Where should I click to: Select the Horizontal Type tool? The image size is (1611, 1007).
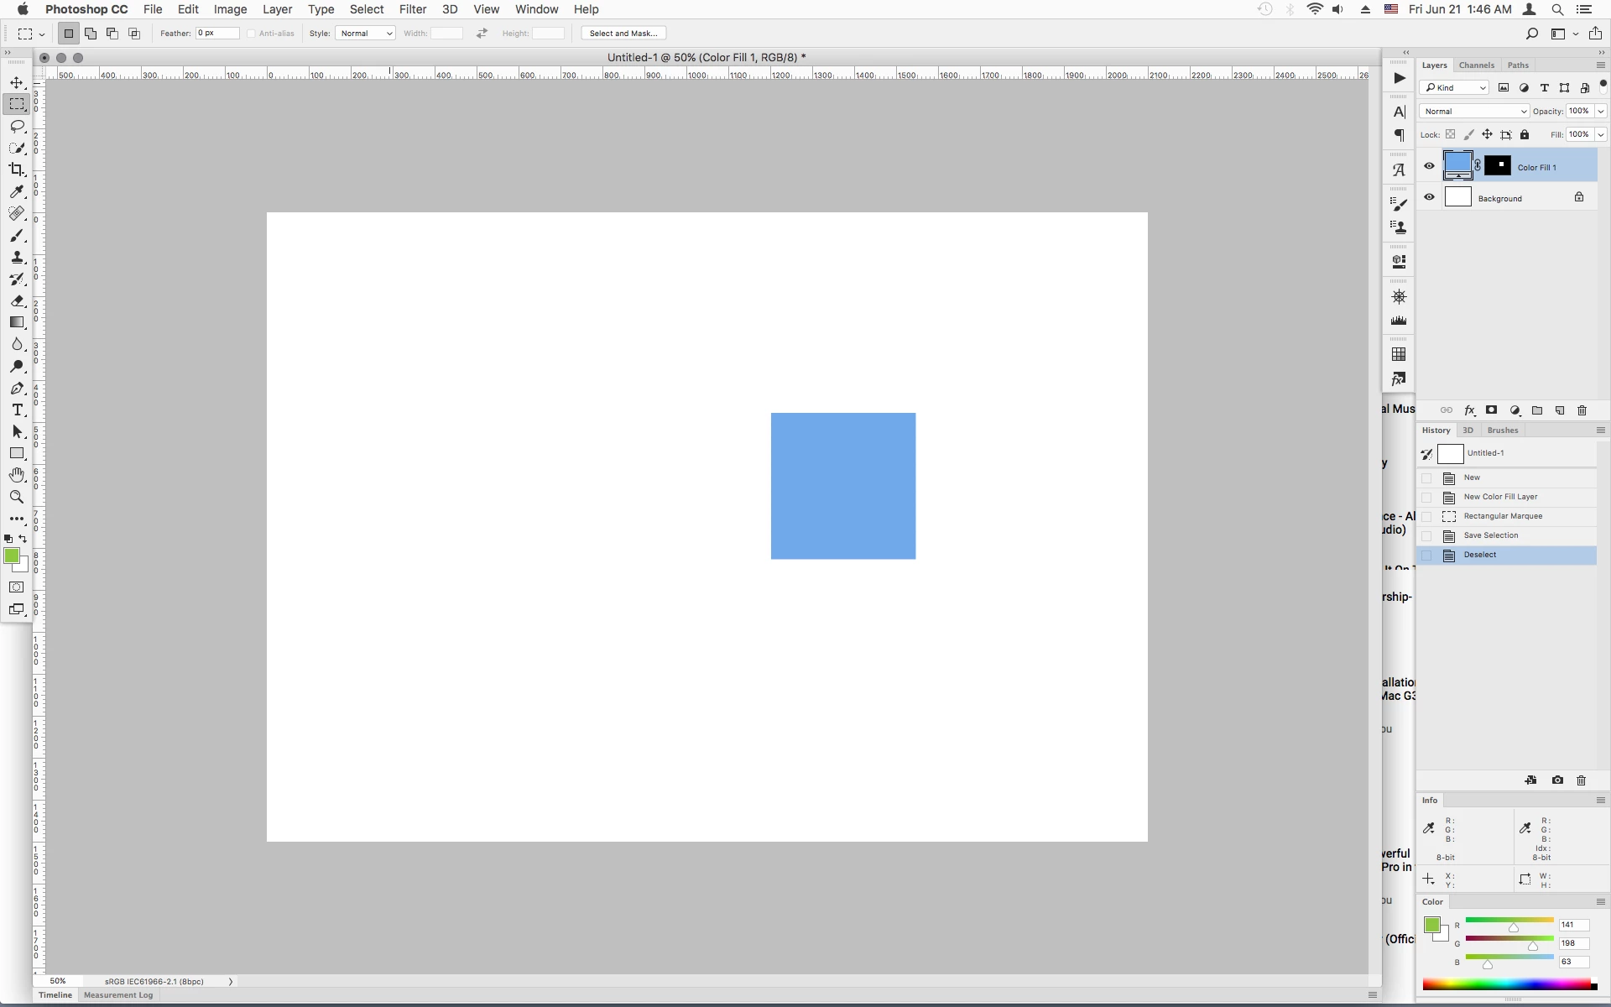coord(17,410)
